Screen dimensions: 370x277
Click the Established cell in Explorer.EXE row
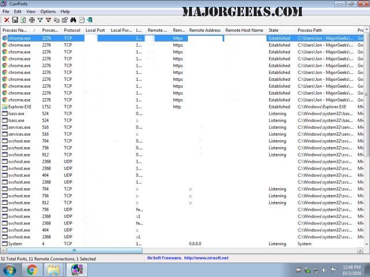pos(279,107)
